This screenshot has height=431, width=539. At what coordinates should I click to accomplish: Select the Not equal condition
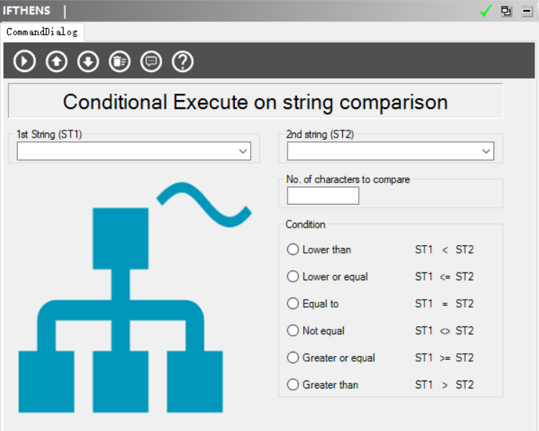coord(293,331)
